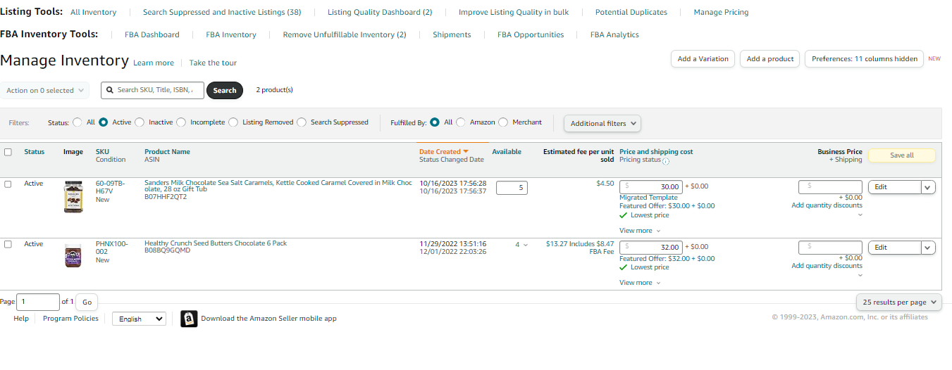Click Add a Variation button
The width and height of the screenshot is (952, 370).
point(703,59)
